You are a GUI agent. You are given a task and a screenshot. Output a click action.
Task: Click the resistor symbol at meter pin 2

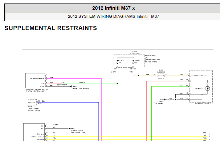(196, 76)
